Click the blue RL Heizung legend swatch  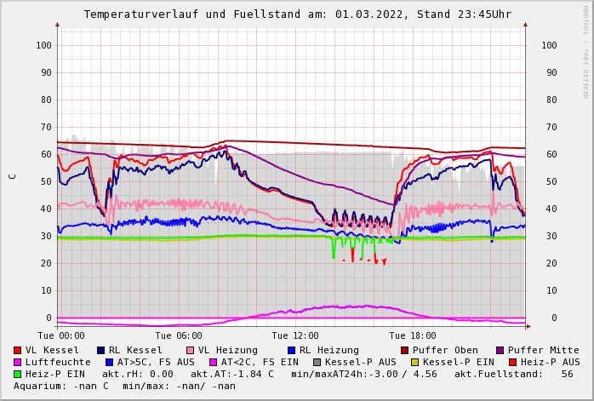point(290,350)
